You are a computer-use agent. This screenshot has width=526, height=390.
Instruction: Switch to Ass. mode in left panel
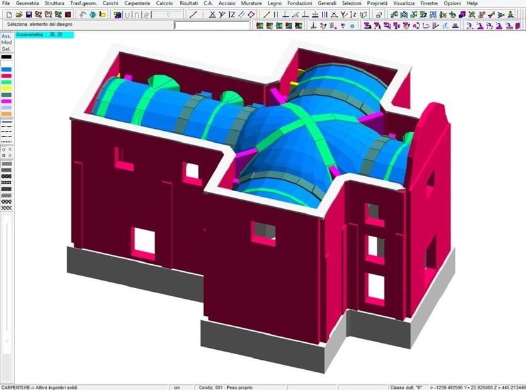tap(6, 36)
